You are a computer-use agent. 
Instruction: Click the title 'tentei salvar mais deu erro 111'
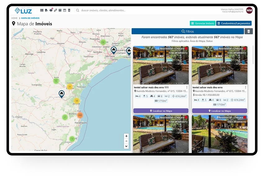point(151,87)
